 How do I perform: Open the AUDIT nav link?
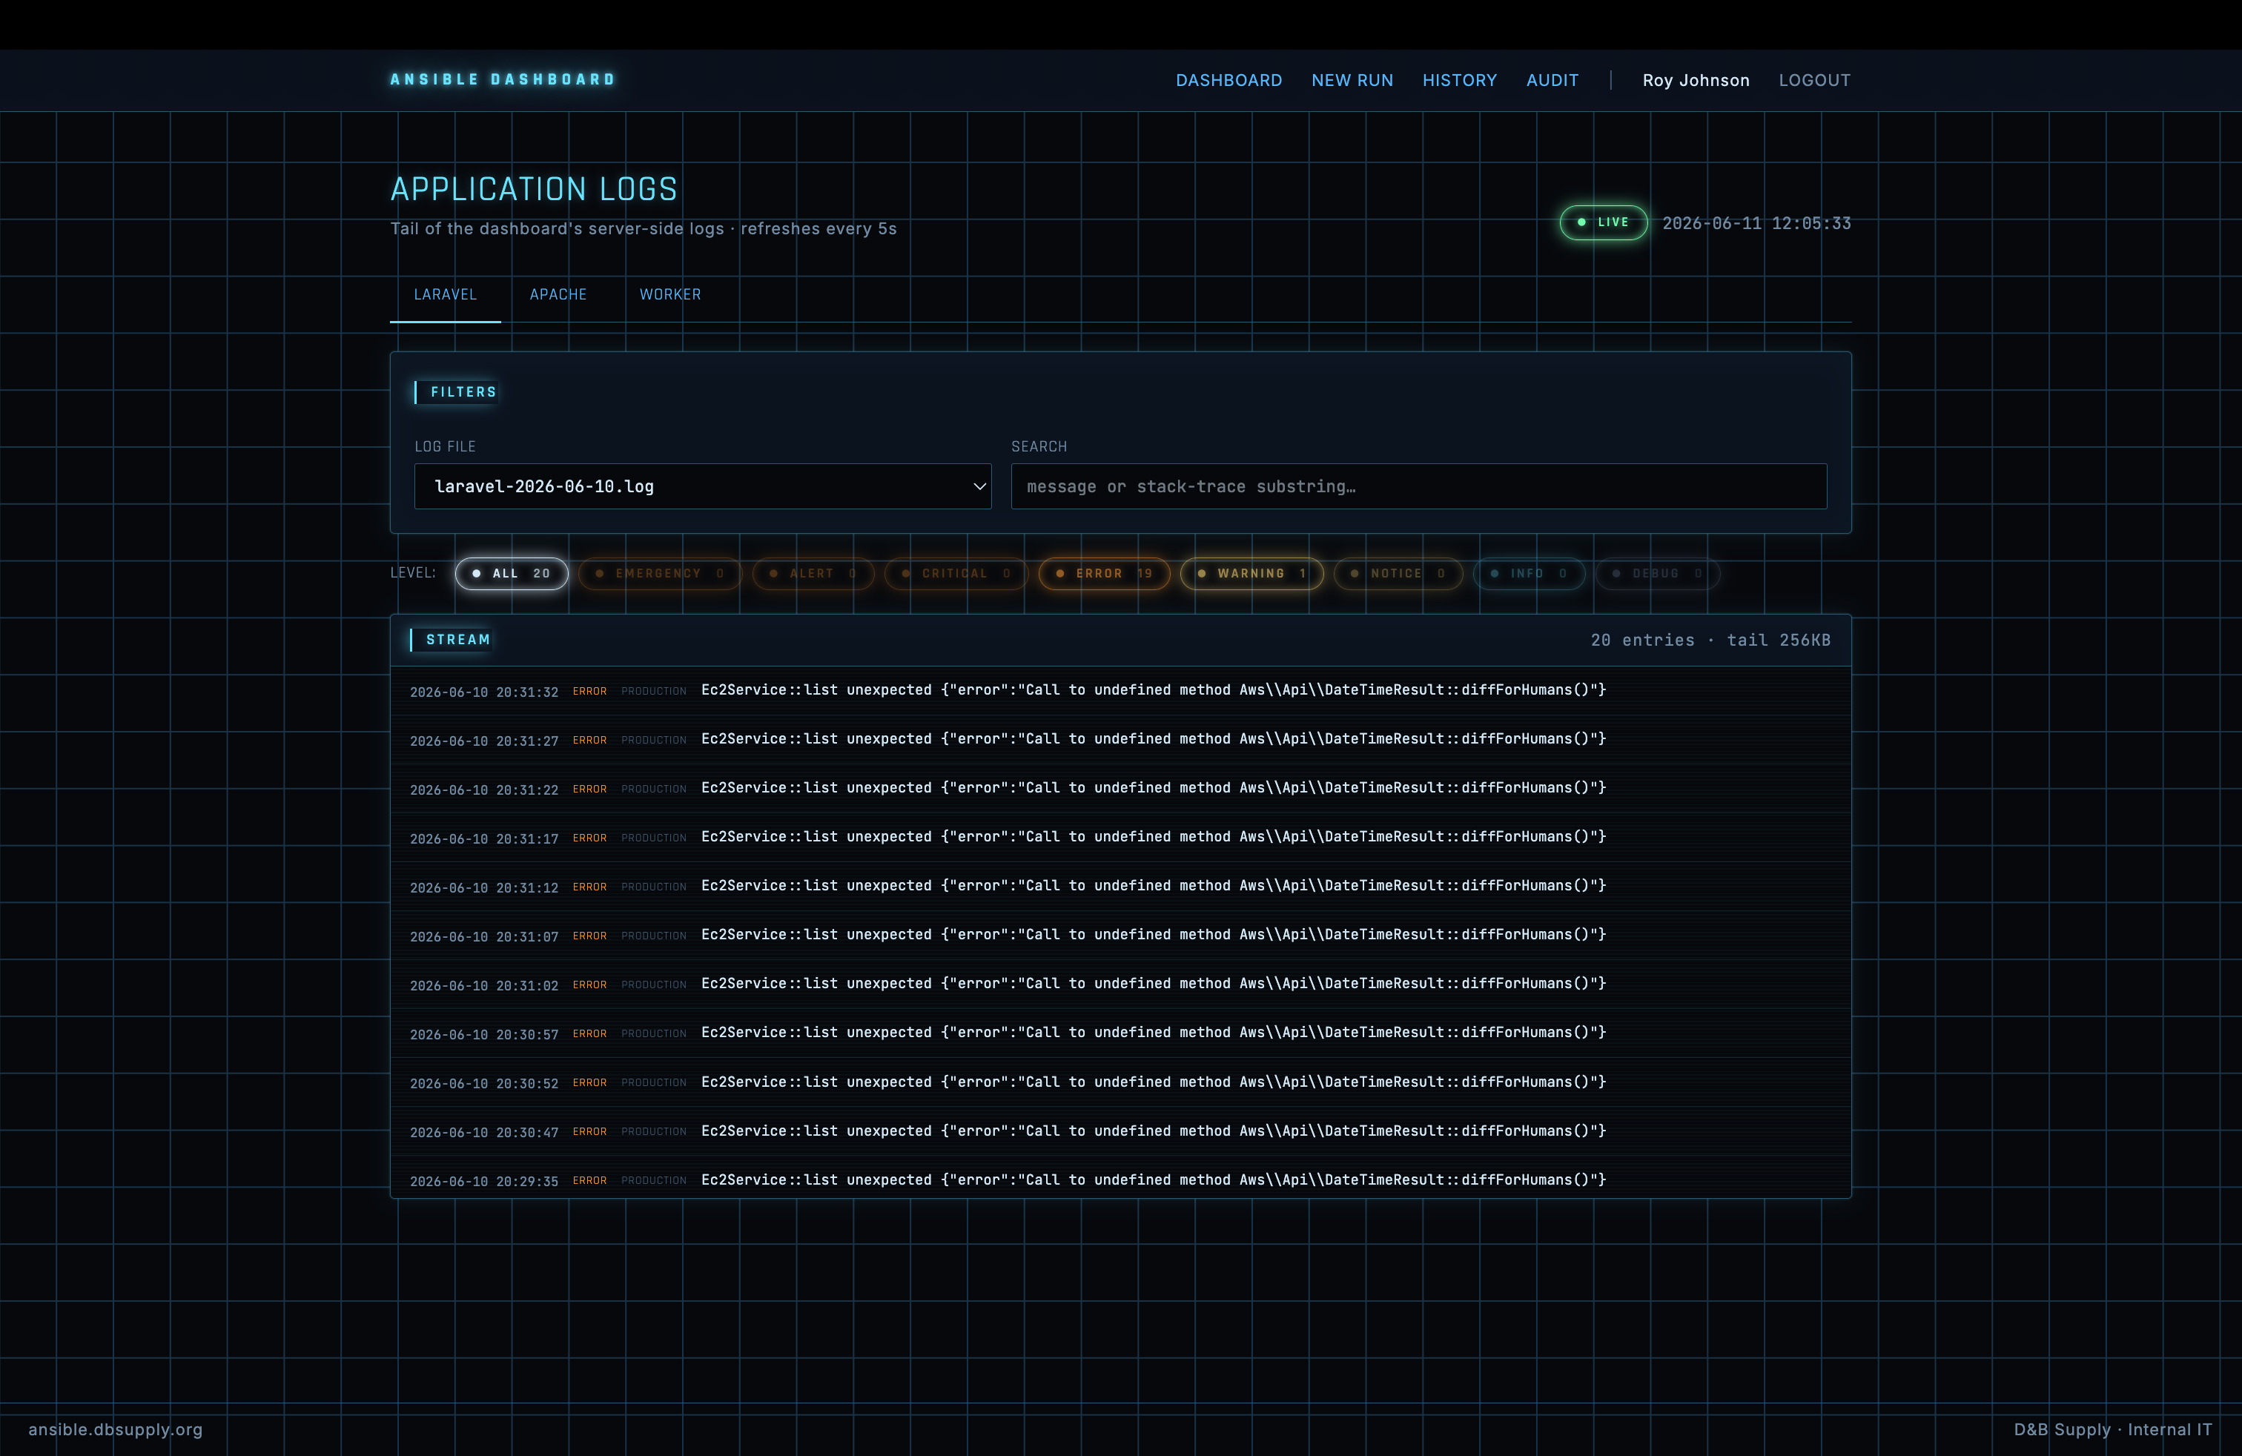pos(1552,80)
